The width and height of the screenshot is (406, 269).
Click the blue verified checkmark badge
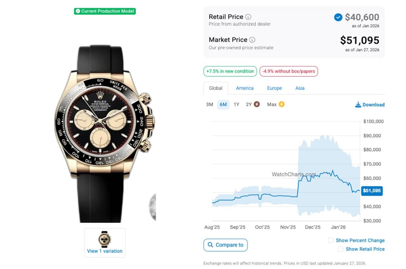pyautogui.click(x=338, y=17)
